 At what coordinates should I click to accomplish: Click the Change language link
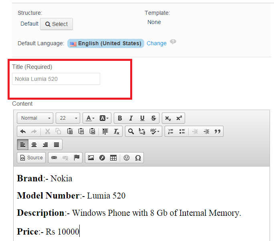[x=157, y=43]
